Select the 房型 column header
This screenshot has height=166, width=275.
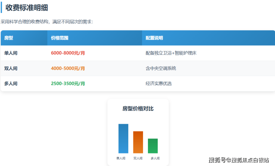tap(9, 38)
